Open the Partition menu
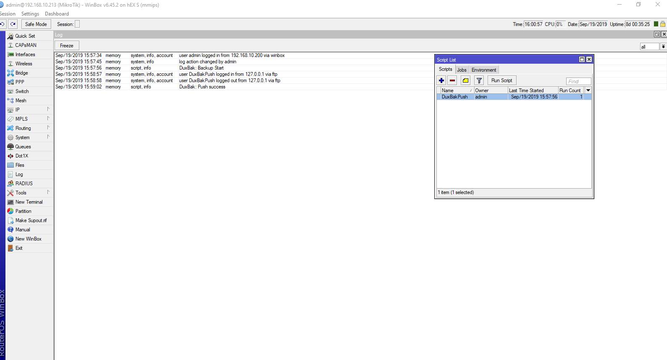667x360 pixels. [29, 211]
